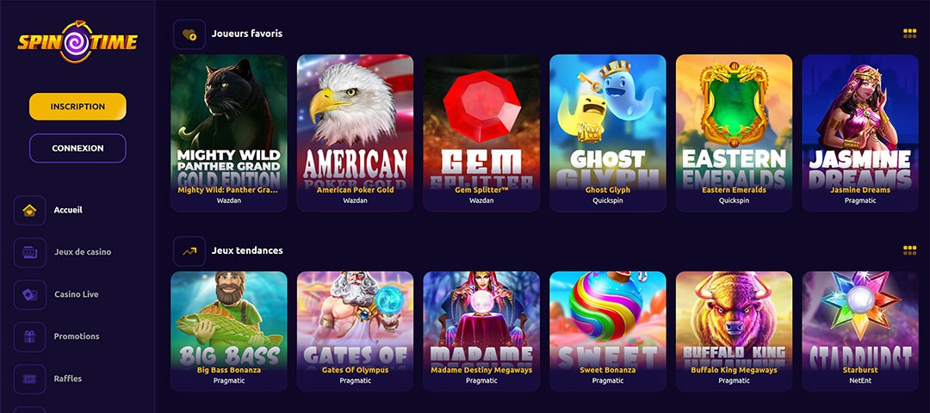Select the Raffles ticket icon
The image size is (930, 413).
click(29, 379)
